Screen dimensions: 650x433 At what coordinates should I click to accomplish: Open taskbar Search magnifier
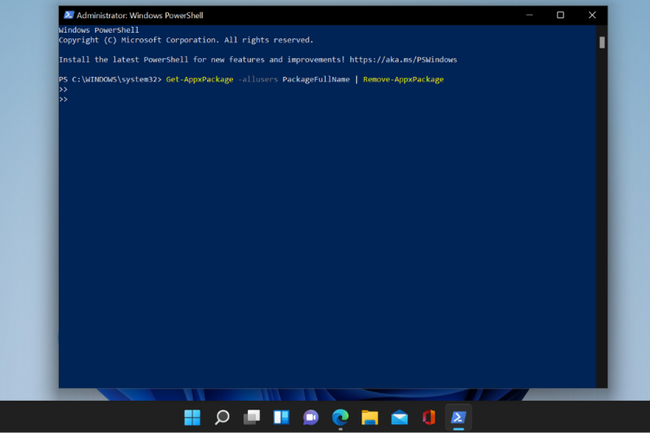click(222, 417)
